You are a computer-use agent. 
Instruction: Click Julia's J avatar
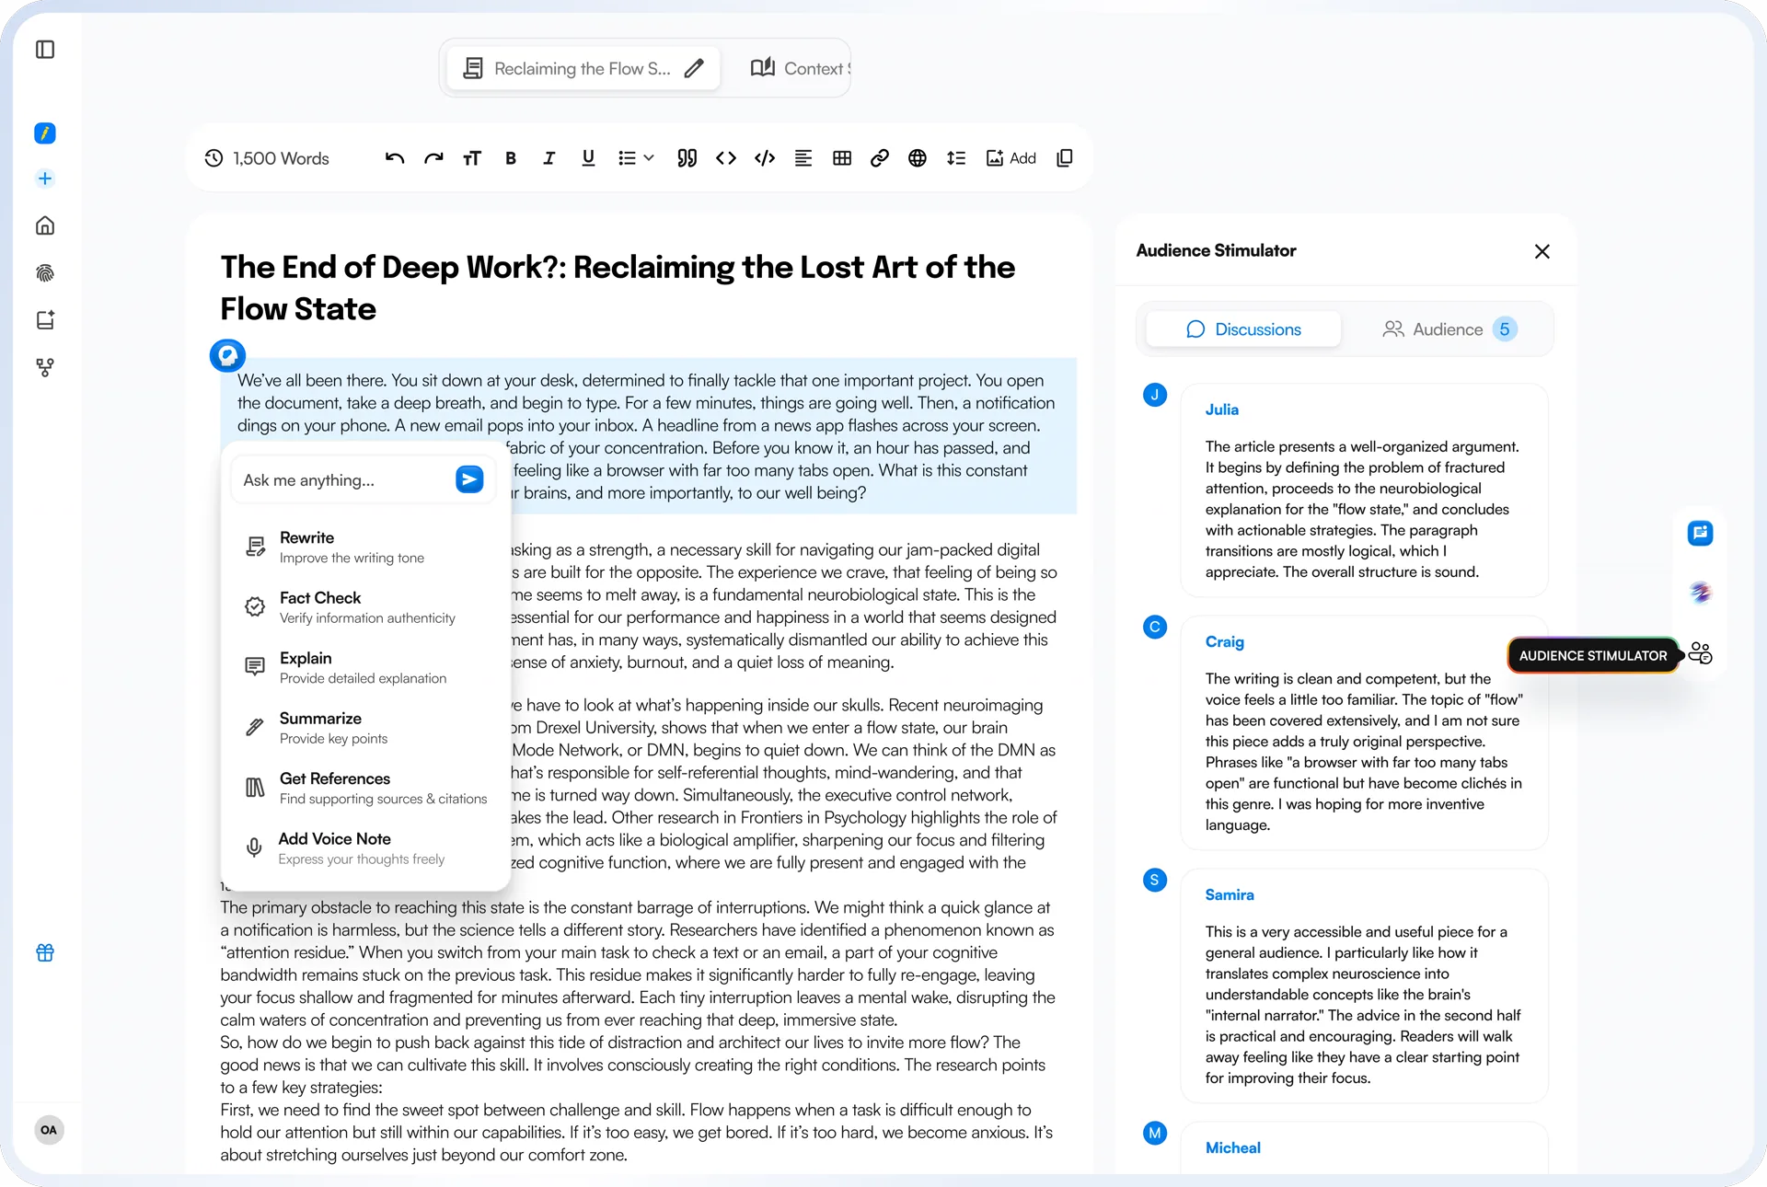tap(1155, 395)
